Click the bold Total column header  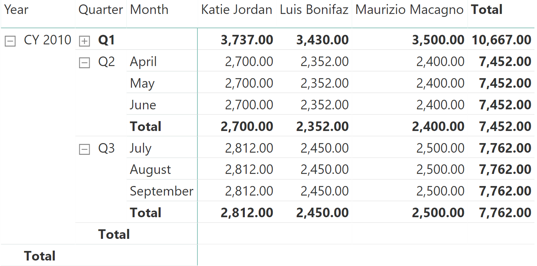pyautogui.click(x=487, y=10)
